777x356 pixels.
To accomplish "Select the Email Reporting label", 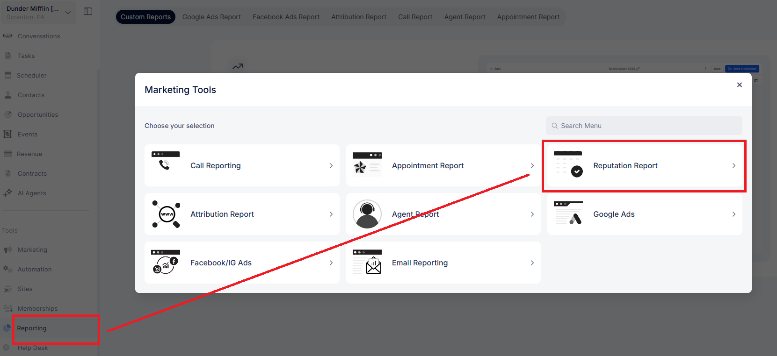I will tap(420, 263).
